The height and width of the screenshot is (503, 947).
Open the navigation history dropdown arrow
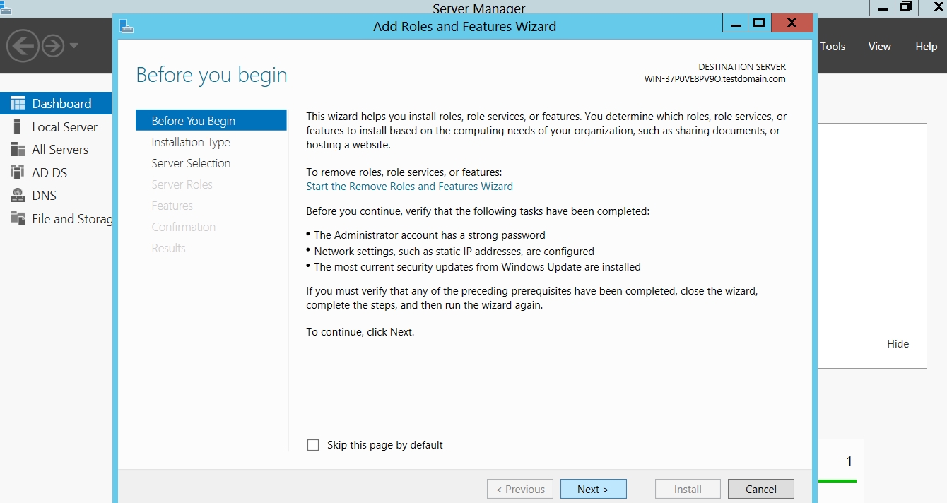tap(74, 47)
